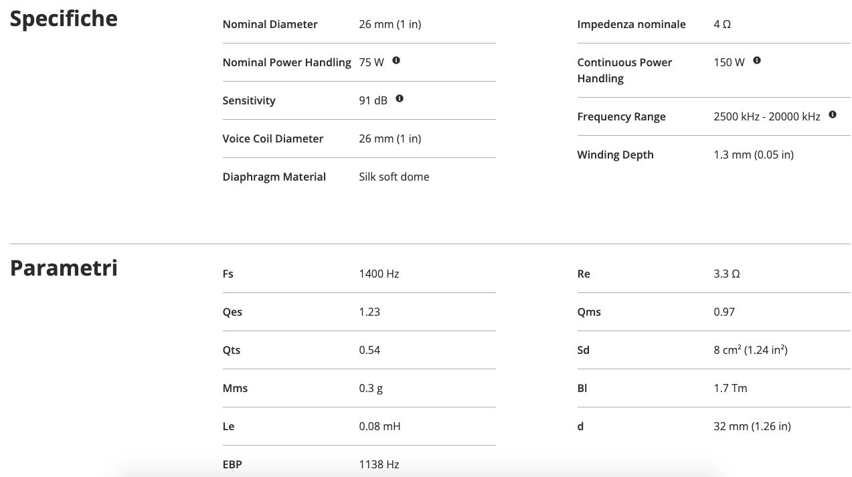
Task: Click the EBP value 1138 Hz
Action: [379, 465]
